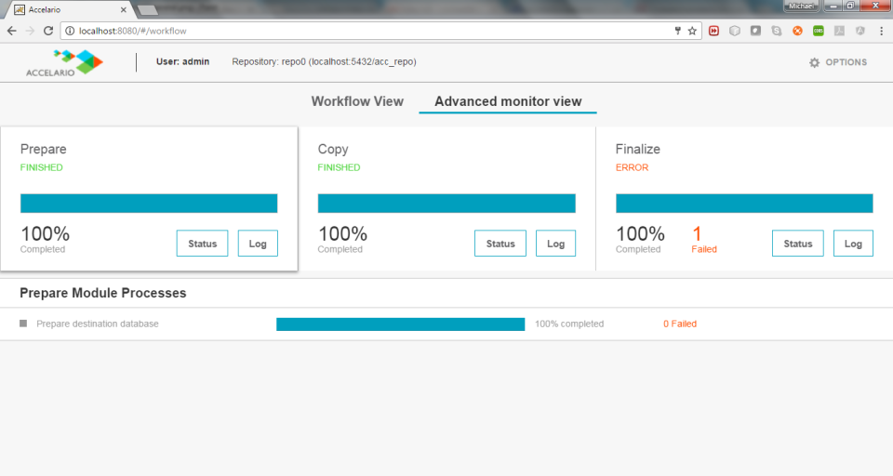Click the red extension icon in toolbar
893x476 pixels.
(713, 31)
